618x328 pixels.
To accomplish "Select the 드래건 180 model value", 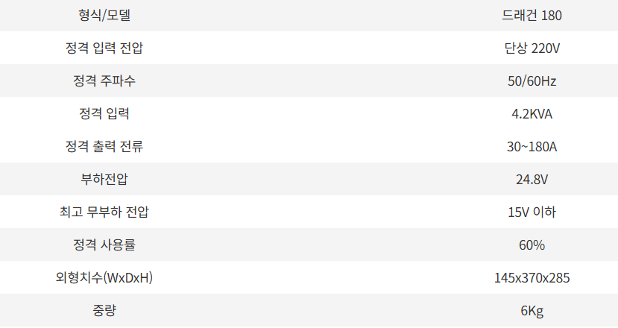I will coord(532,16).
